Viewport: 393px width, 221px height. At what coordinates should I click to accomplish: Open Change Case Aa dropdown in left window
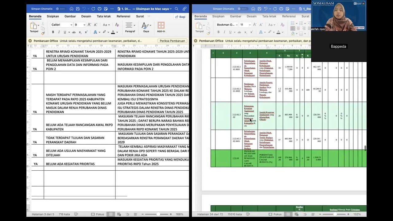coord(106,25)
